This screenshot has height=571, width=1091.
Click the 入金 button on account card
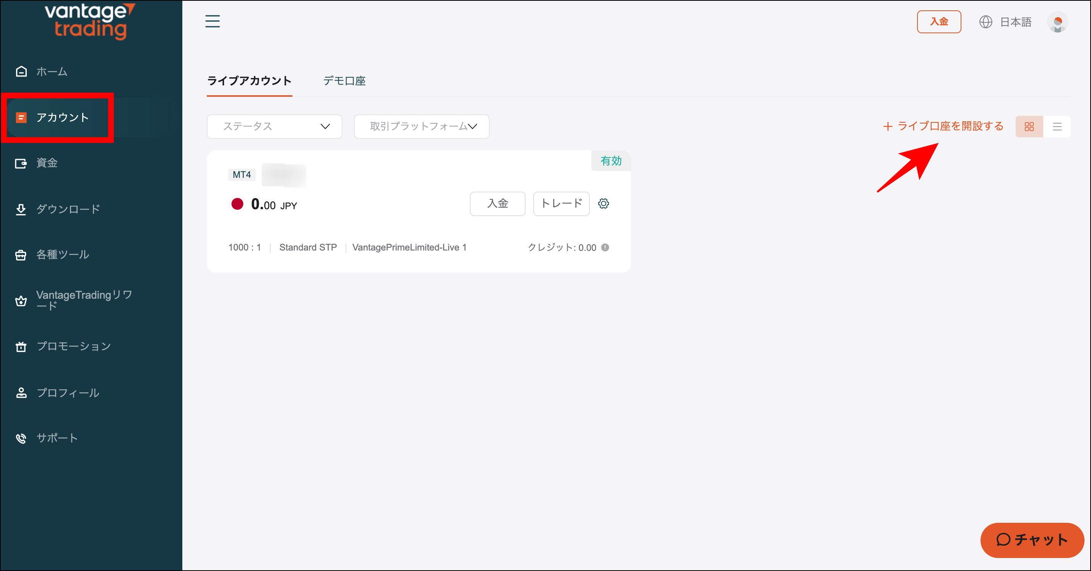point(498,203)
